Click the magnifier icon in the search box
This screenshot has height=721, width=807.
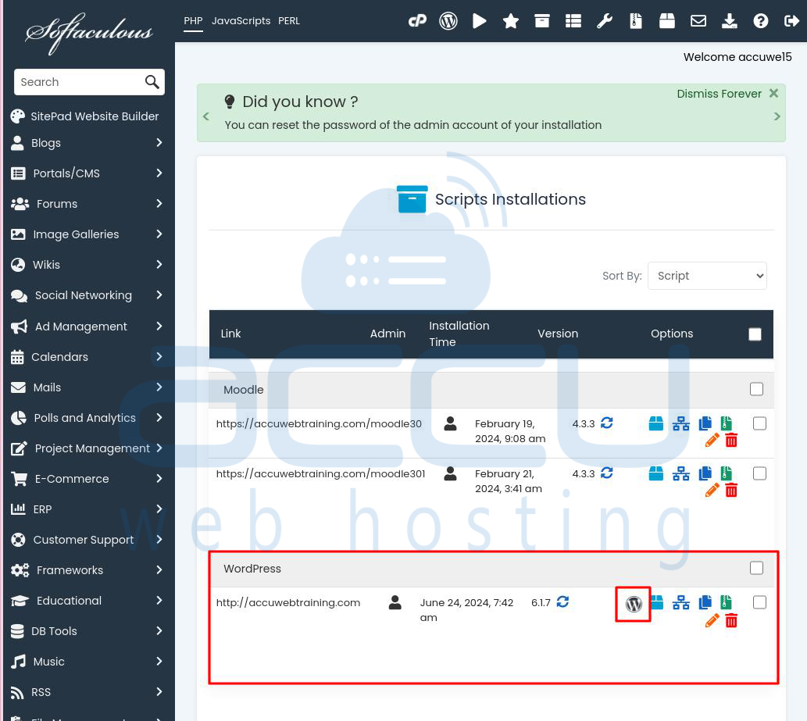point(152,82)
